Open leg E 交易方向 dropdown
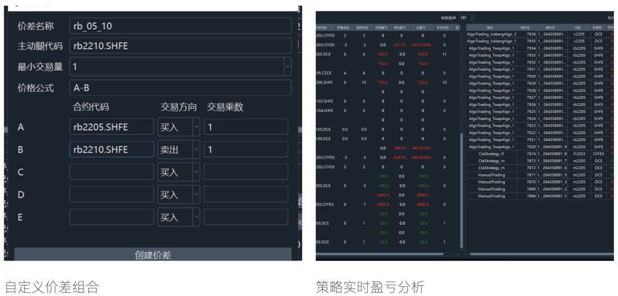The image size is (618, 296). (x=179, y=217)
